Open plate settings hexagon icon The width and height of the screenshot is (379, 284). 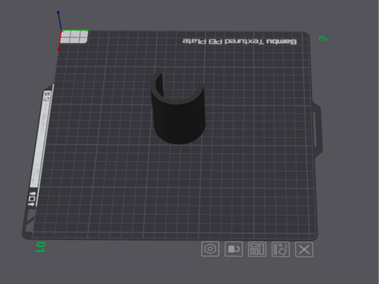(x=210, y=249)
